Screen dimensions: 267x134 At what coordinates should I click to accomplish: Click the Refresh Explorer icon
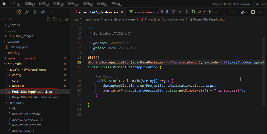61,19
